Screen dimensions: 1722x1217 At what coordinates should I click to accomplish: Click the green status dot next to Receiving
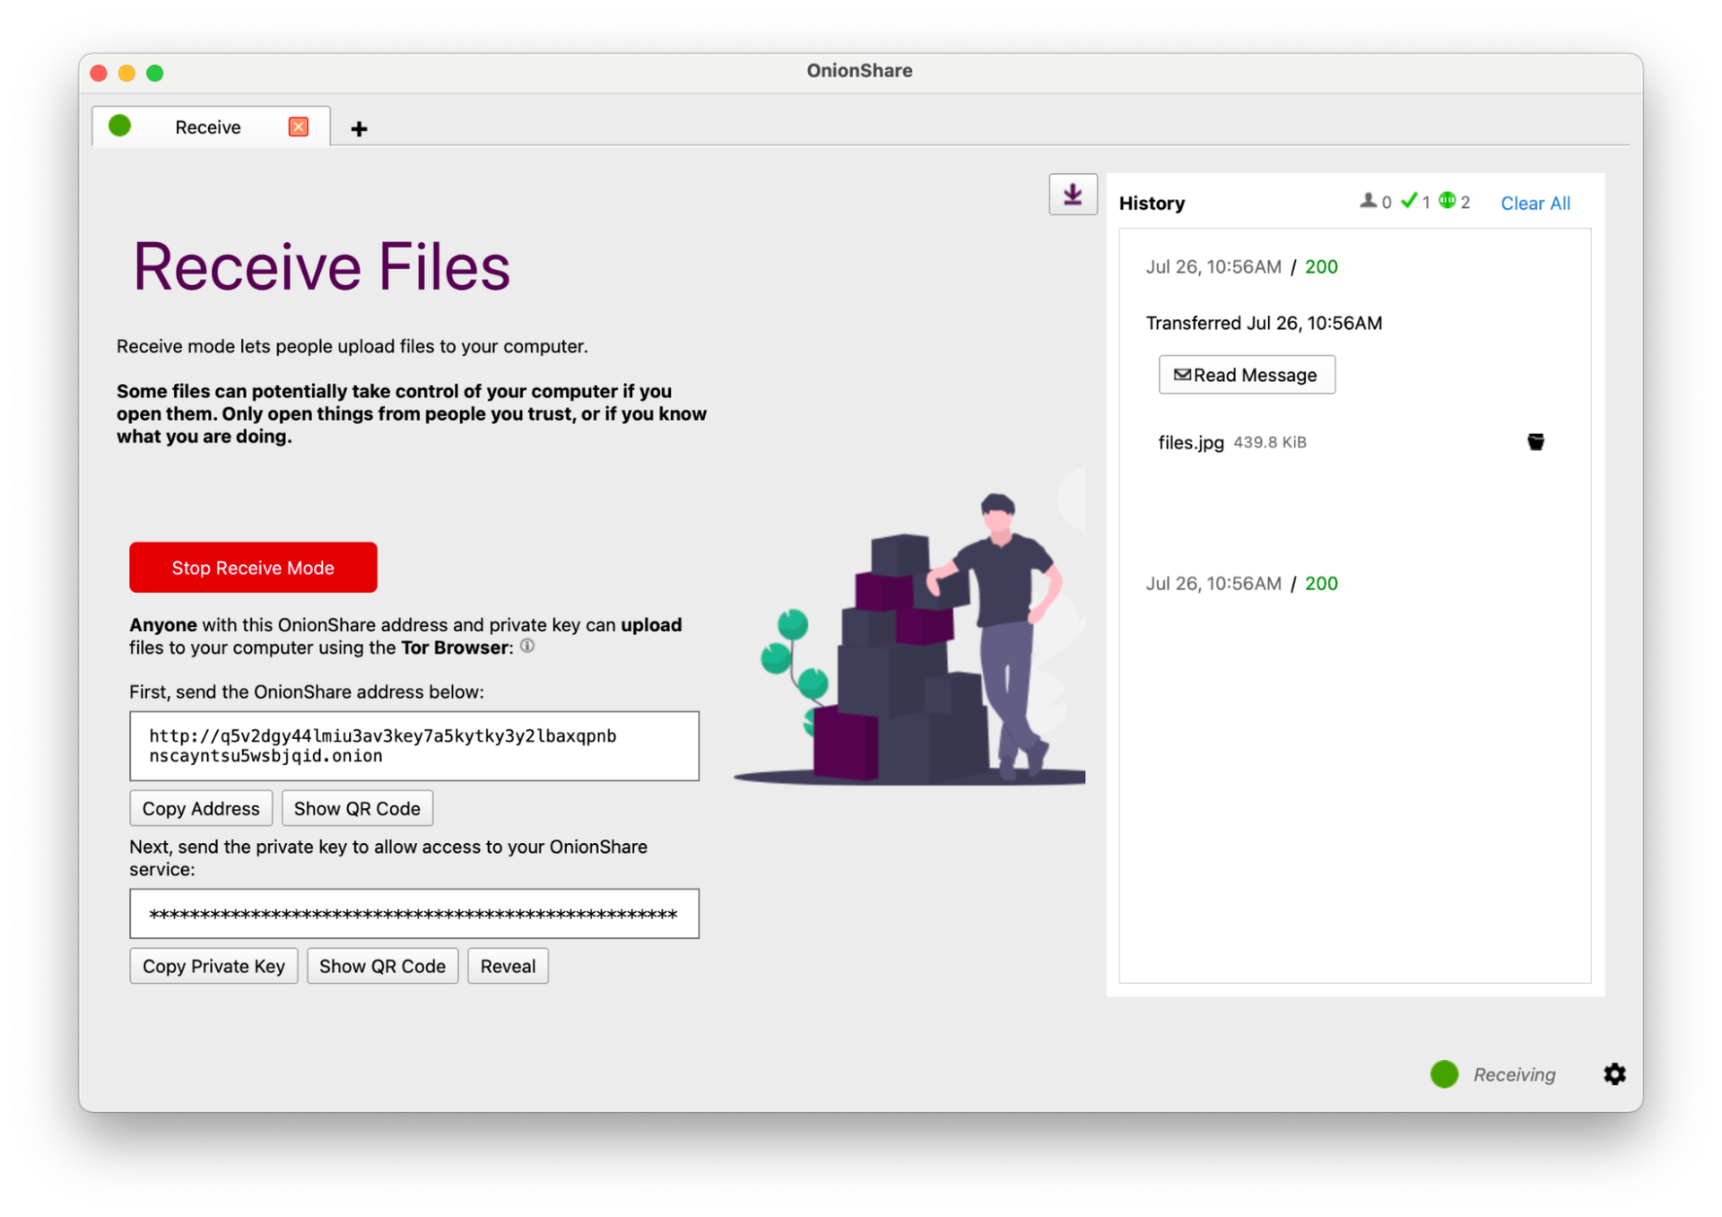[x=1444, y=1074]
